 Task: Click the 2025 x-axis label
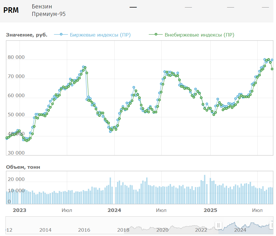[x=210, y=210]
